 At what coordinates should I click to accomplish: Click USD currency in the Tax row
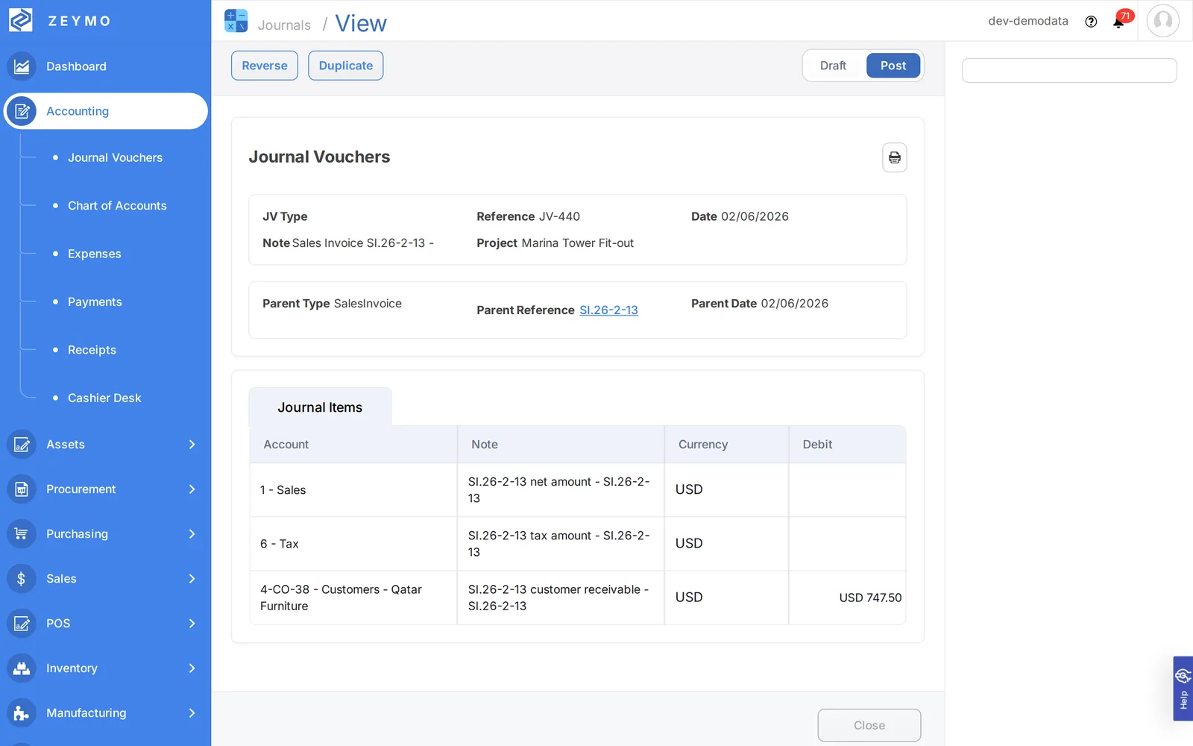pyautogui.click(x=689, y=544)
